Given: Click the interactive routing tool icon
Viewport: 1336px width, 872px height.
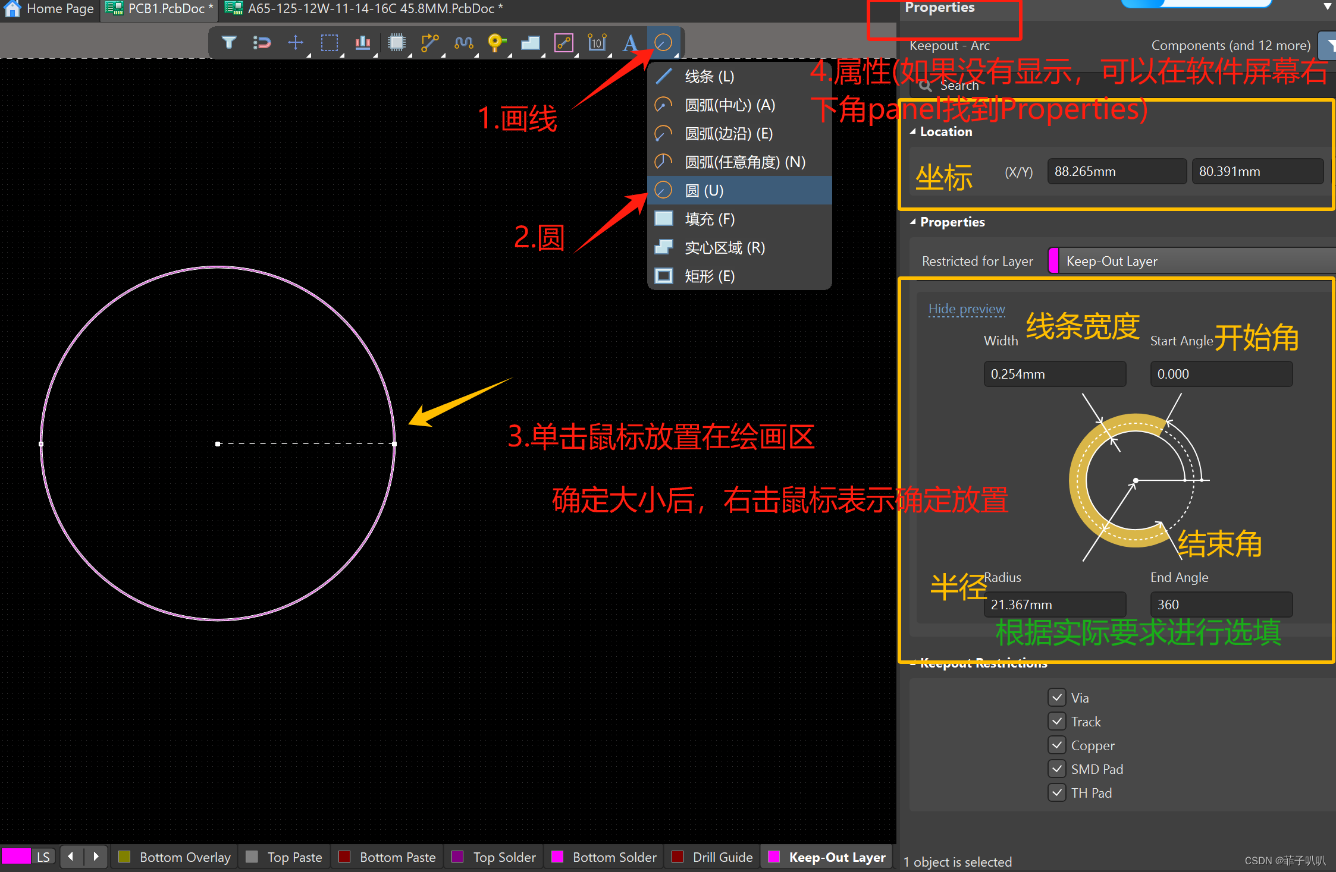Looking at the screenshot, I should [x=429, y=43].
